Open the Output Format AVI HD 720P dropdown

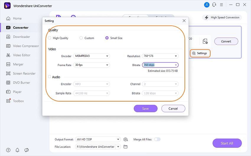click(98, 139)
